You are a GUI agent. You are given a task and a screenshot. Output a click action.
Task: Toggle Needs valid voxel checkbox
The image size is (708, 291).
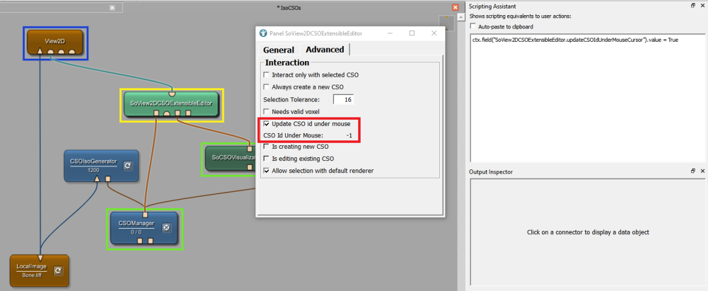click(x=267, y=111)
